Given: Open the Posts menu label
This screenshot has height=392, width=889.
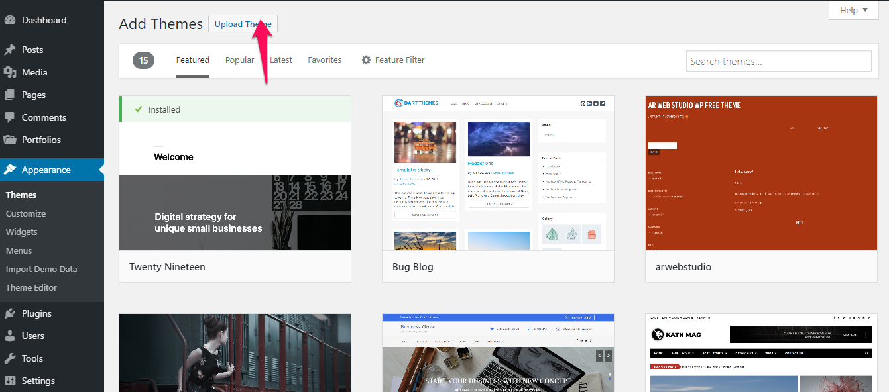Looking at the screenshot, I should (32, 50).
